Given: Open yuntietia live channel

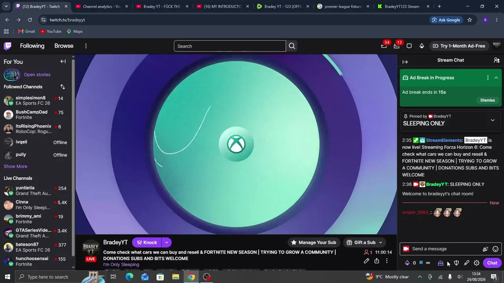Looking at the screenshot, I should pos(35,191).
